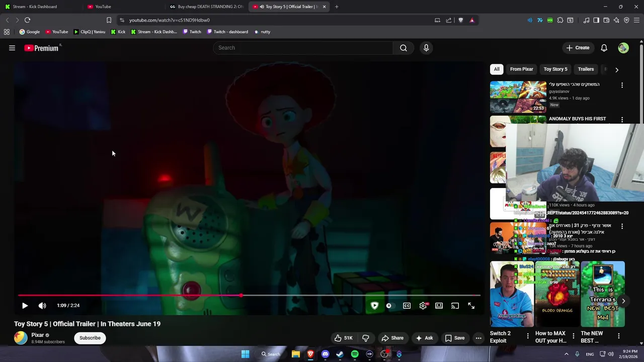Viewport: 644px width, 362px height.
Task: Open the Brave Shields lion icon
Action: point(460,20)
